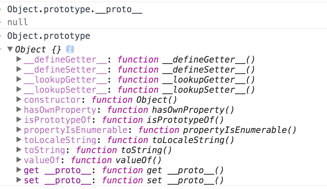Expand the __lookupGetter__ property arrow

[x=19, y=79]
